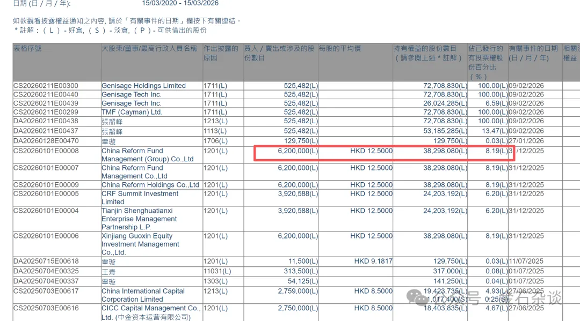Open China Reform Fund Management Co.,Ltd link
The width and height of the screenshot is (580, 321).
[x=135, y=172]
